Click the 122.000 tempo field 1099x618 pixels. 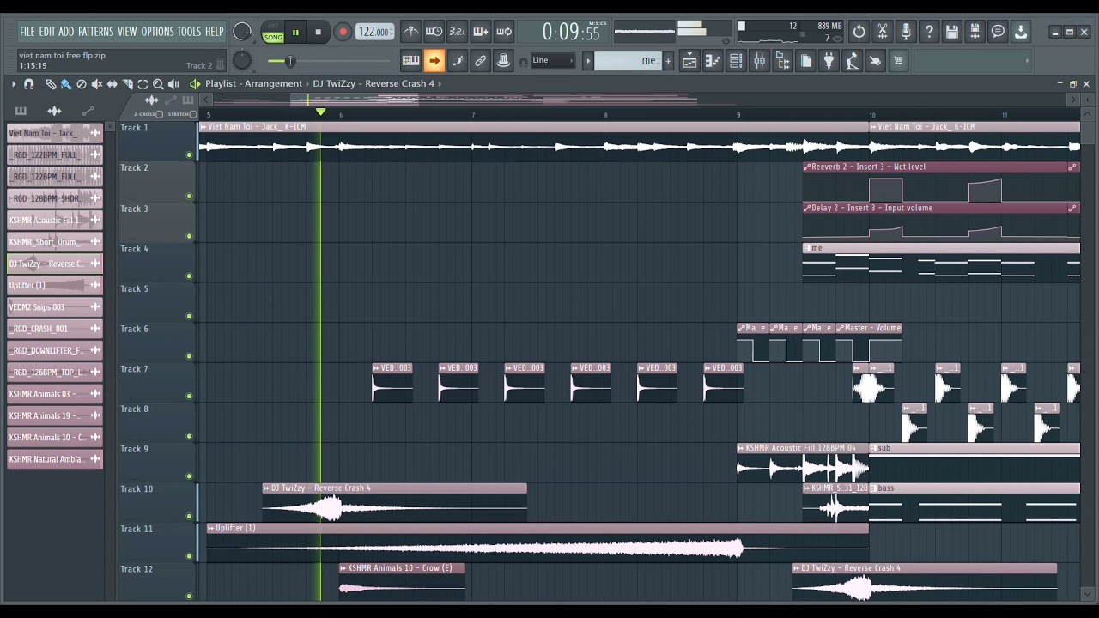[374, 33]
